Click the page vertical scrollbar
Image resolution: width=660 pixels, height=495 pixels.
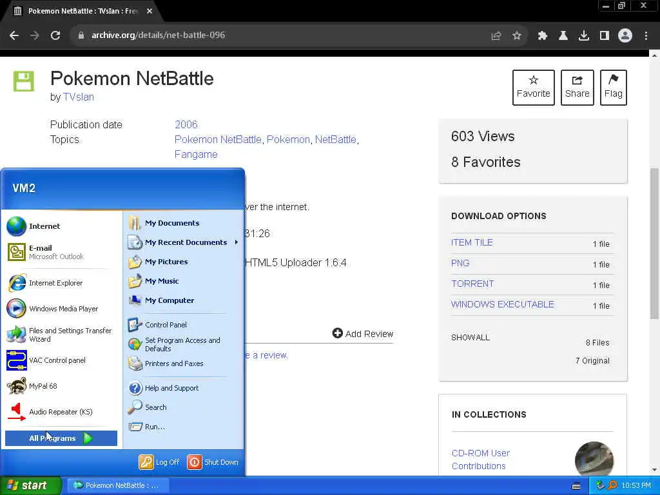[654, 243]
